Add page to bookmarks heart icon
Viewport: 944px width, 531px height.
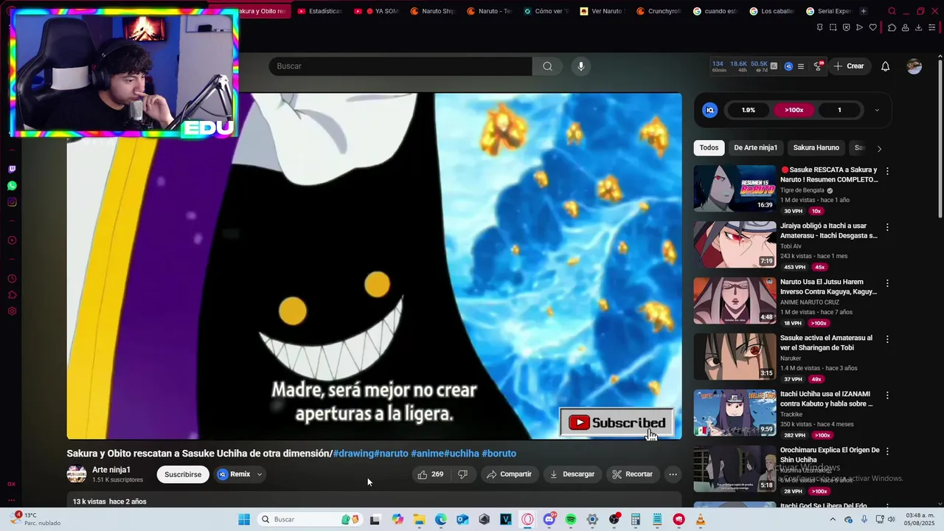coord(872,27)
